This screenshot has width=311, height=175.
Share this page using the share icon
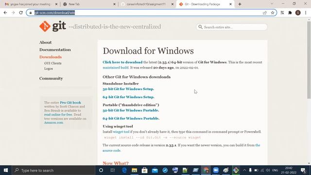(x=264, y=13)
